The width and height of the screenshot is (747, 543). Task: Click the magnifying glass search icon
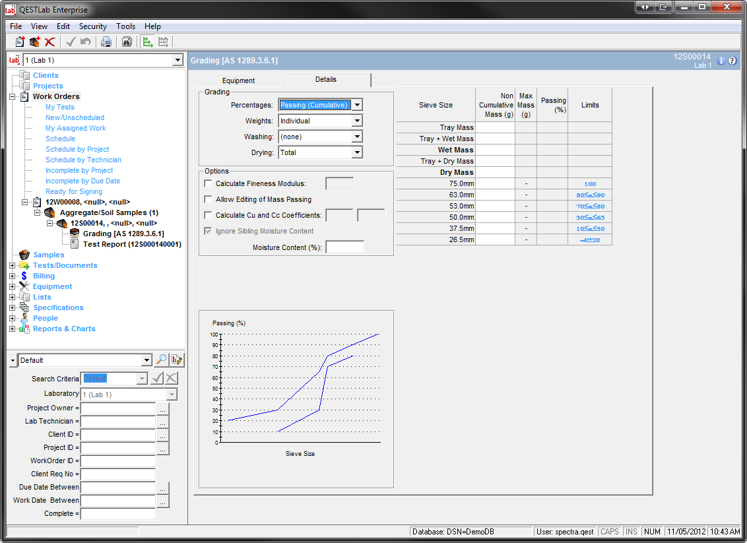click(x=161, y=360)
